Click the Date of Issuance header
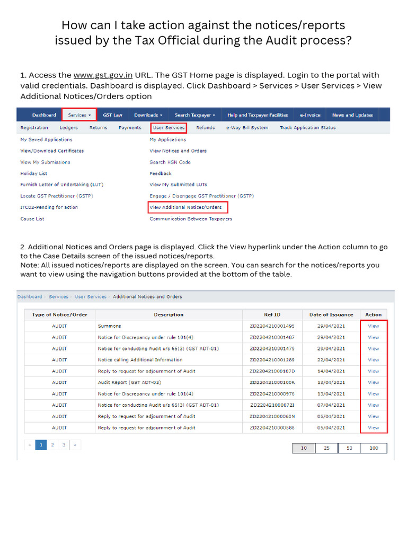 (331, 315)
